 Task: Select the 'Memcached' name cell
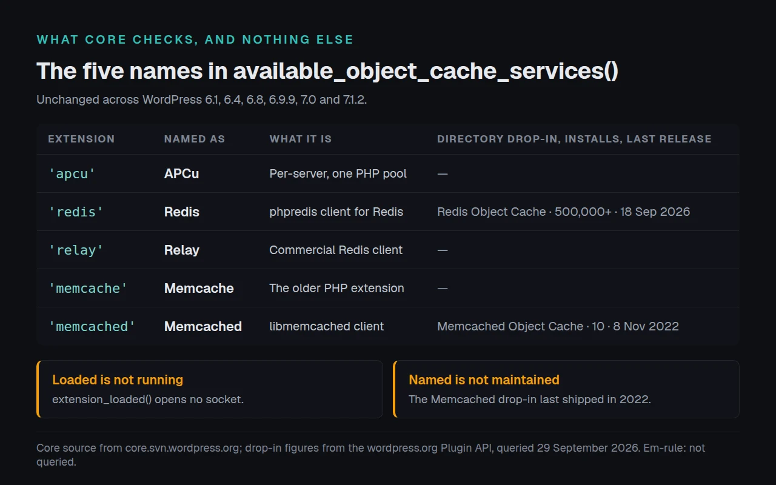pyautogui.click(x=202, y=326)
